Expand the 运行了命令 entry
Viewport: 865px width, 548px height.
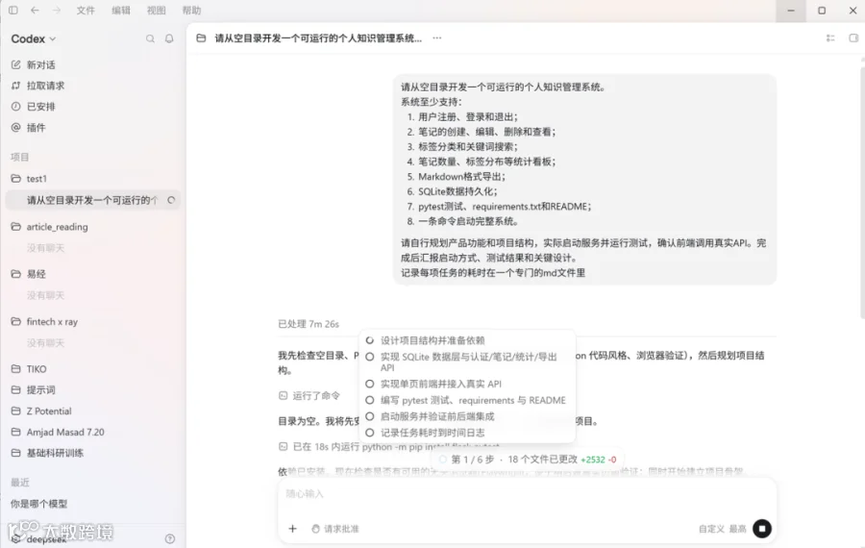(316, 395)
